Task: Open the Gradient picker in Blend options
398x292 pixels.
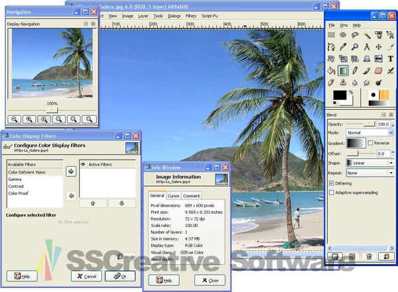Action: click(356, 143)
